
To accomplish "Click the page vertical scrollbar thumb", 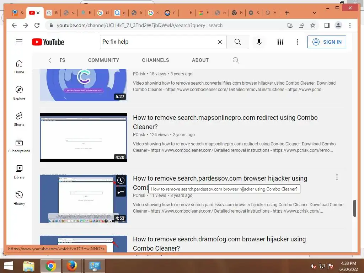I will [354, 208].
